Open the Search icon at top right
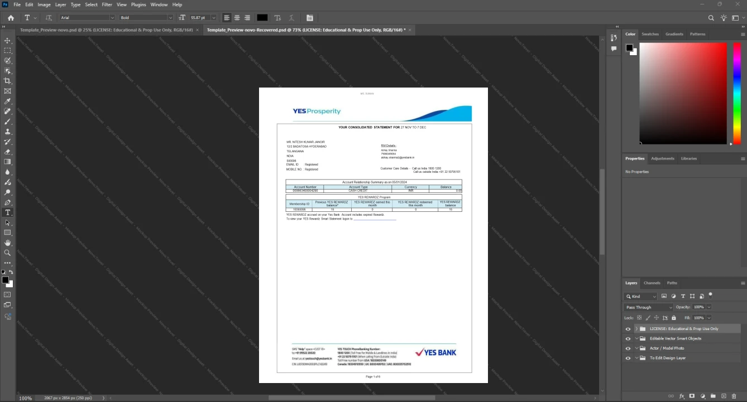Screen dimensions: 747x402 (x=711, y=18)
